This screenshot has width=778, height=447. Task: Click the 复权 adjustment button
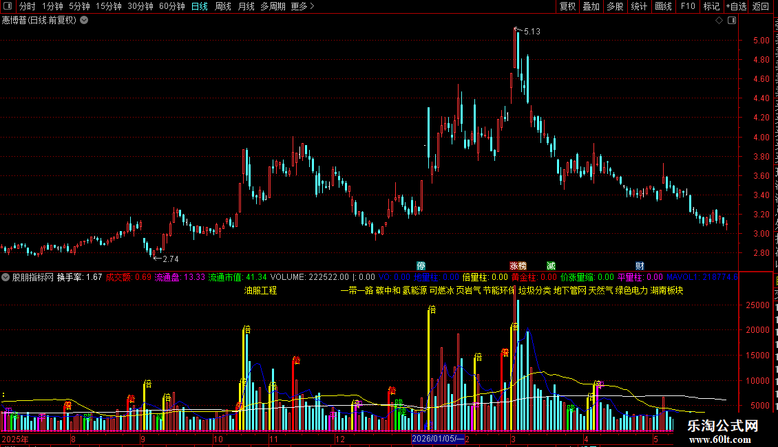[x=567, y=6]
